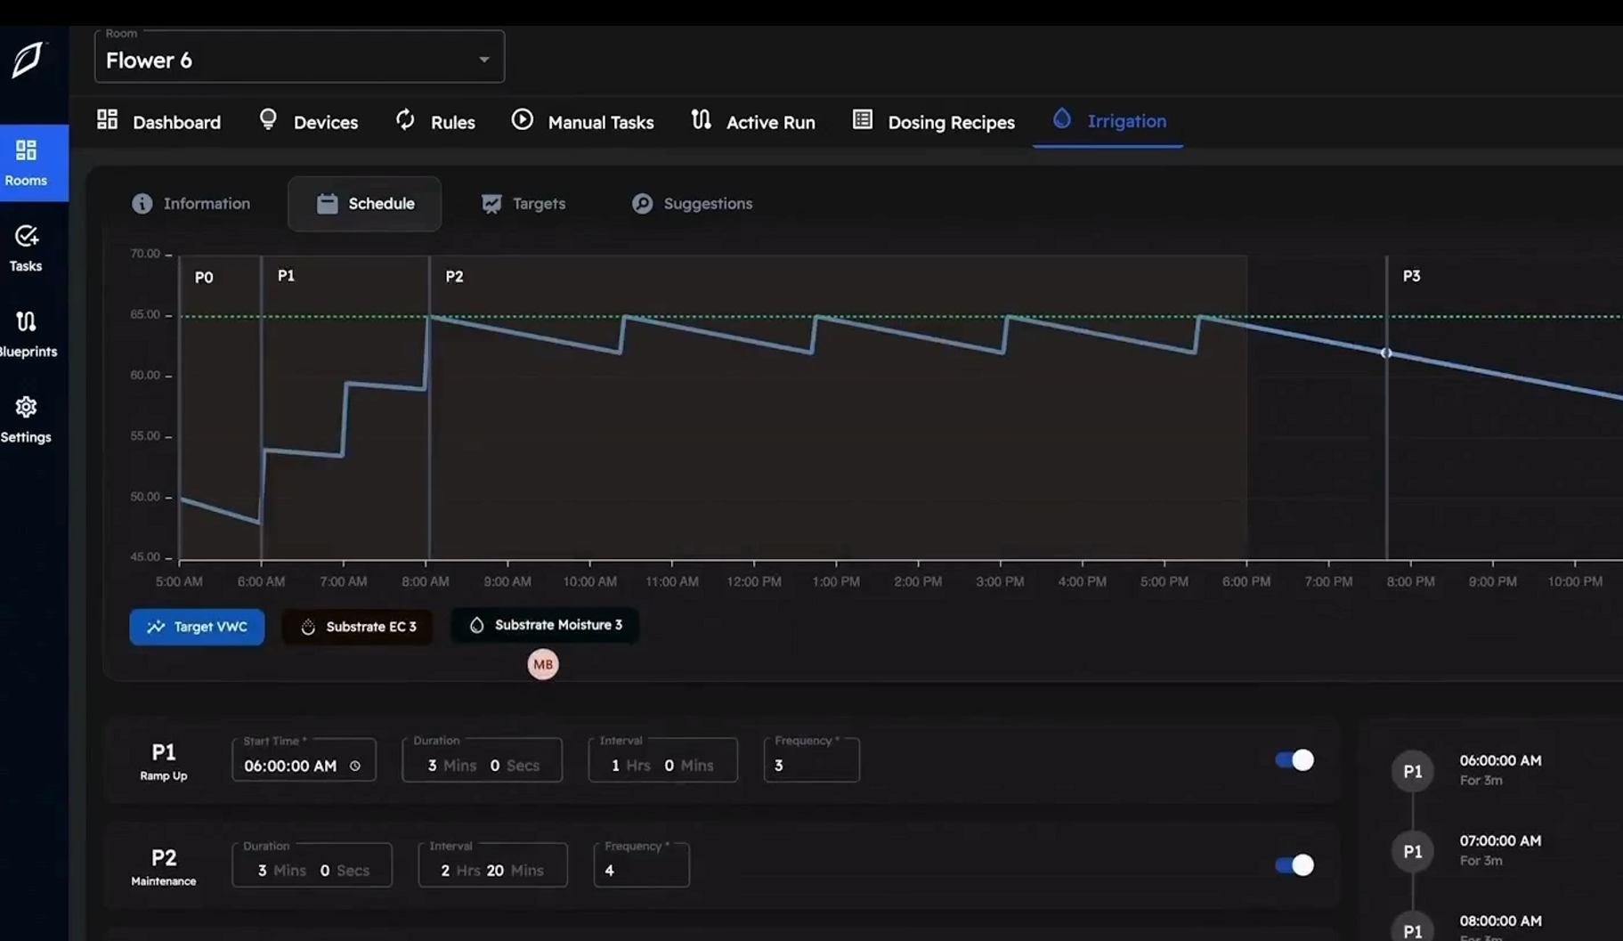This screenshot has height=941, width=1623.
Task: Select the Rooms icon in sidebar
Action: pos(26,162)
